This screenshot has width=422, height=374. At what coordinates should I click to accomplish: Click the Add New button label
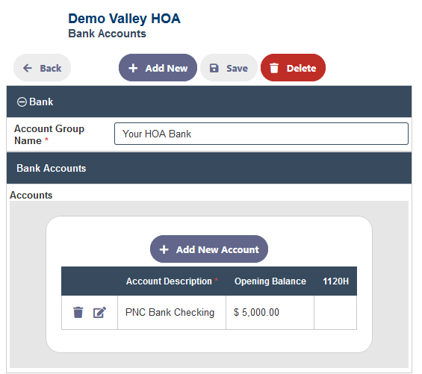point(167,69)
